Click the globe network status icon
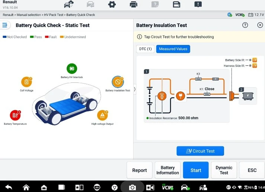Viewport: 265px width, 192px height. click(230, 15)
